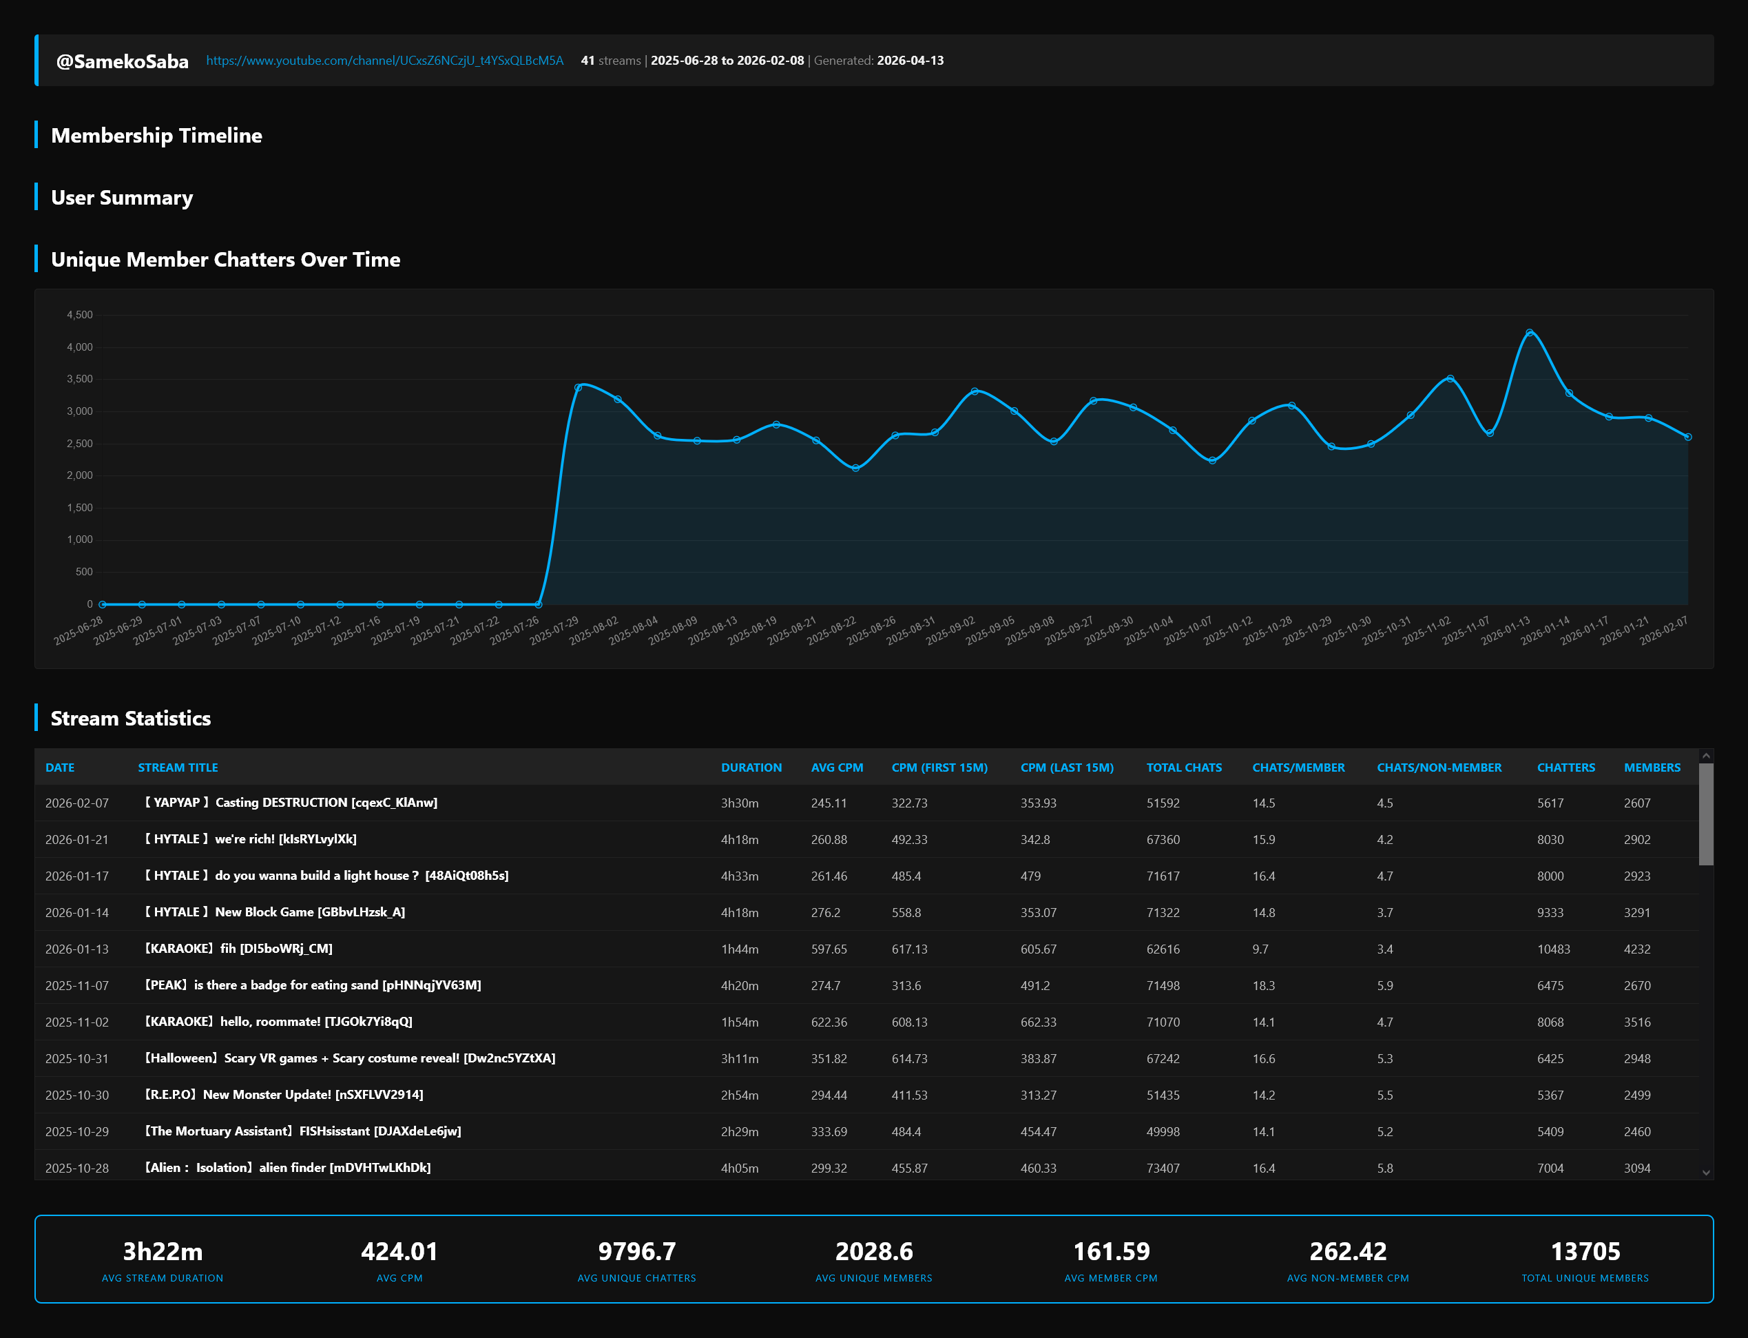This screenshot has width=1748, height=1338.
Task: Expand the User Summary section
Action: point(122,198)
